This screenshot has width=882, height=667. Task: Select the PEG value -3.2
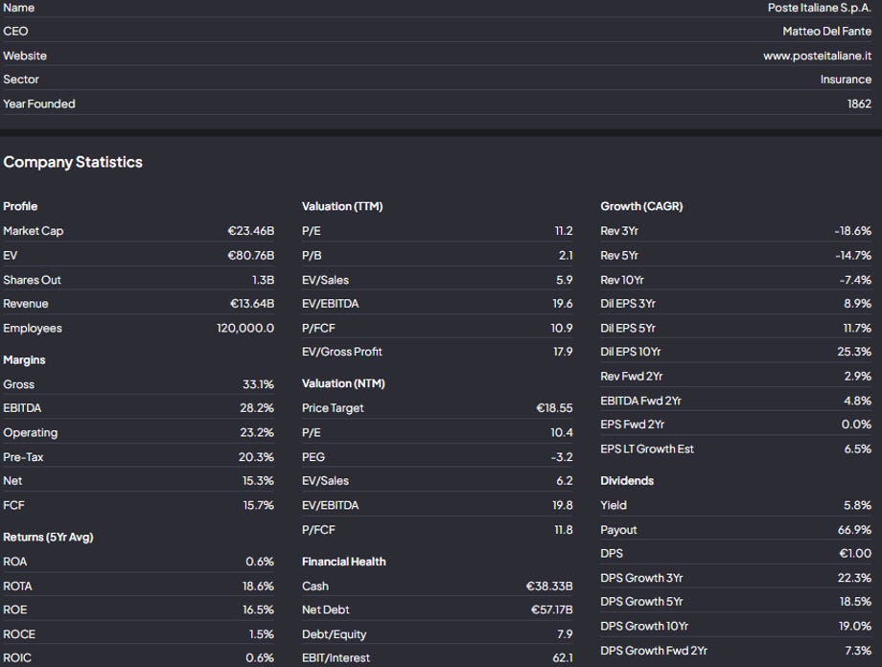click(x=562, y=457)
